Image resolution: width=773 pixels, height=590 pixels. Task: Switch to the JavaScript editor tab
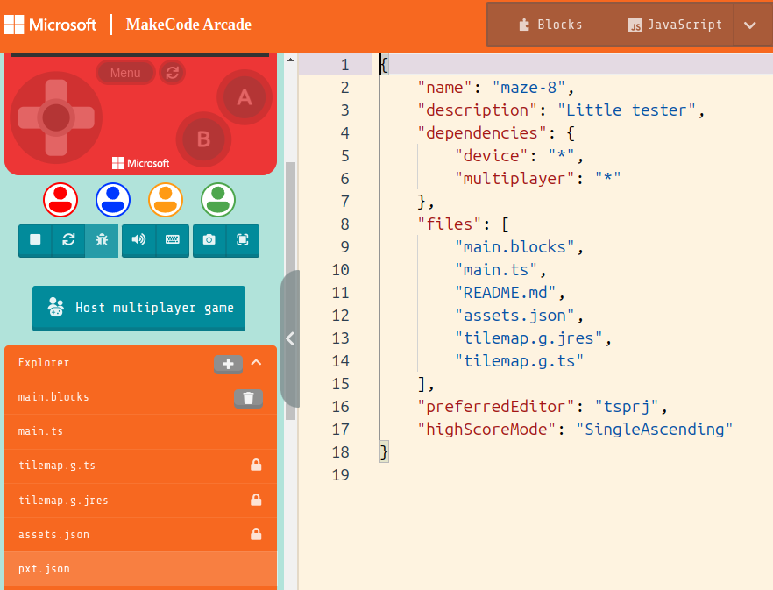tap(675, 25)
